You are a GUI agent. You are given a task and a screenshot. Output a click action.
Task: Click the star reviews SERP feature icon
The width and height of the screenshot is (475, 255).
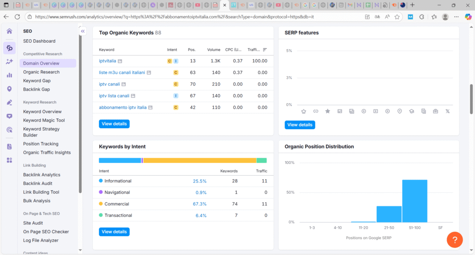coord(327,111)
